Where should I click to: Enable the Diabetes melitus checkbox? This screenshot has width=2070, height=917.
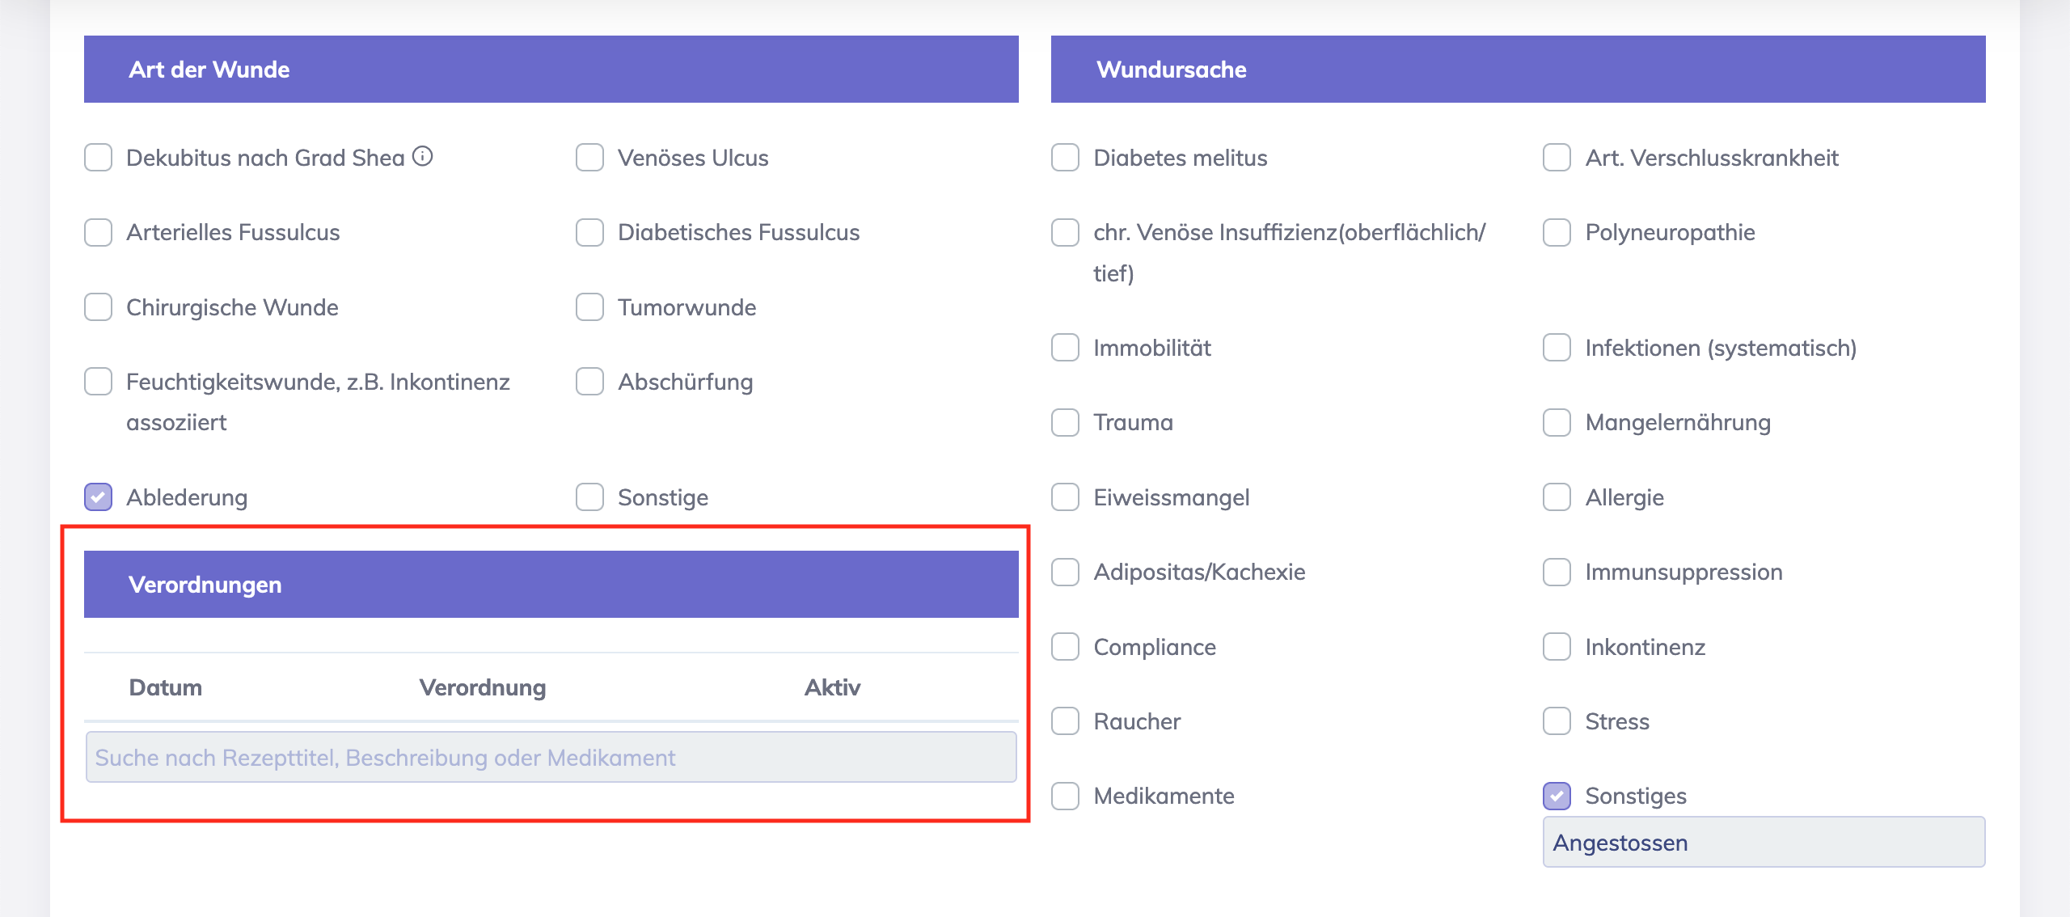(x=1065, y=158)
